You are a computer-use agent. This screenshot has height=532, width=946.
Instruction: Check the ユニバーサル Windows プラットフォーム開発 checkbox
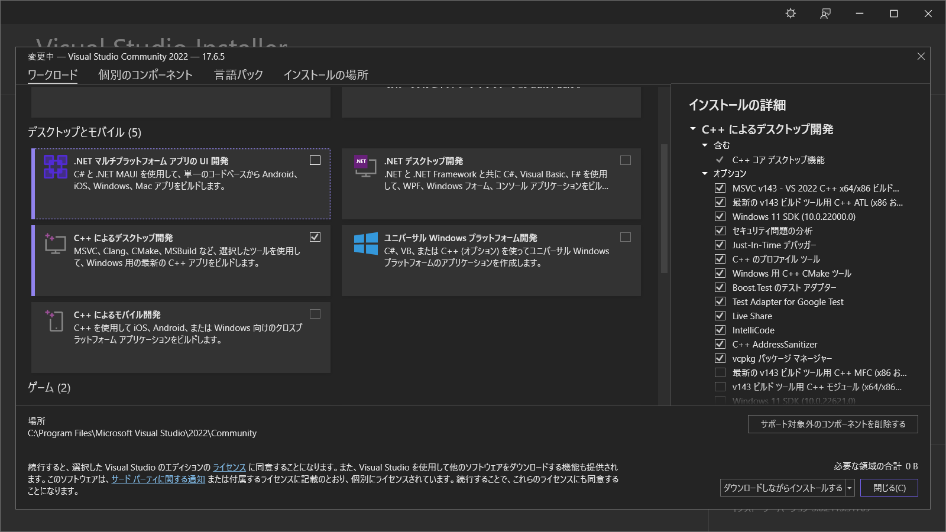(626, 237)
